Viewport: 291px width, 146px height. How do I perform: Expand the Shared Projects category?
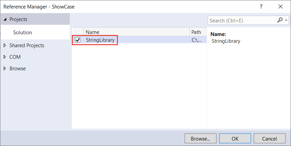pos(5,45)
